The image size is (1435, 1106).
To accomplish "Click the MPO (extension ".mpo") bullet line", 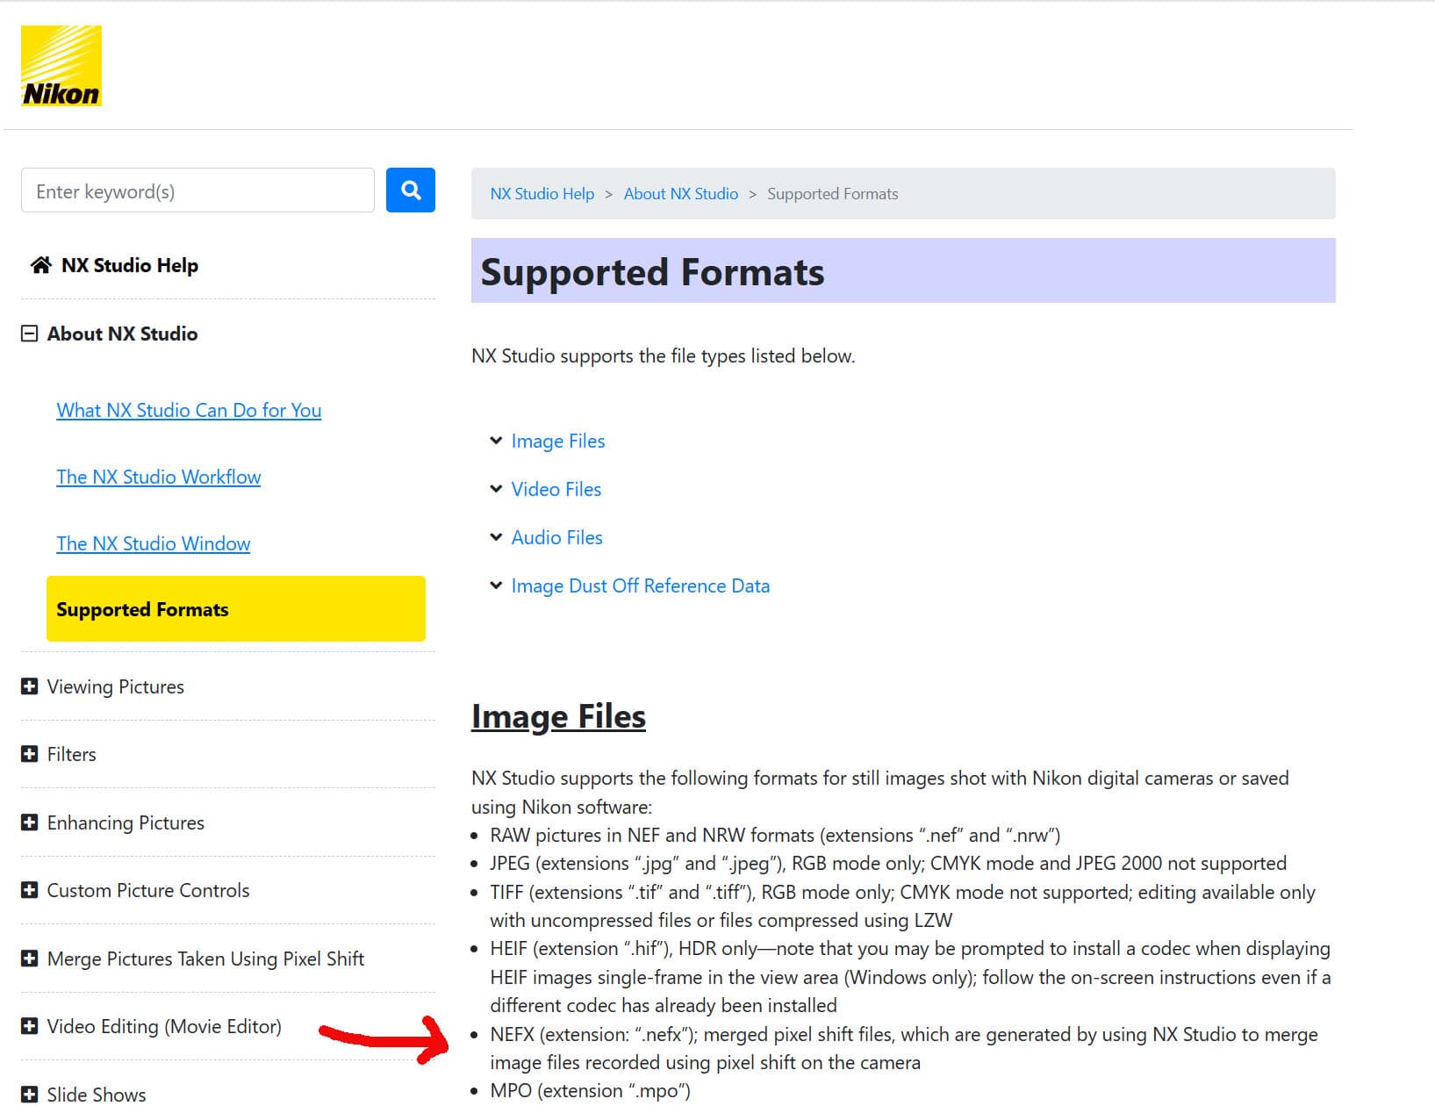I will tap(590, 1090).
